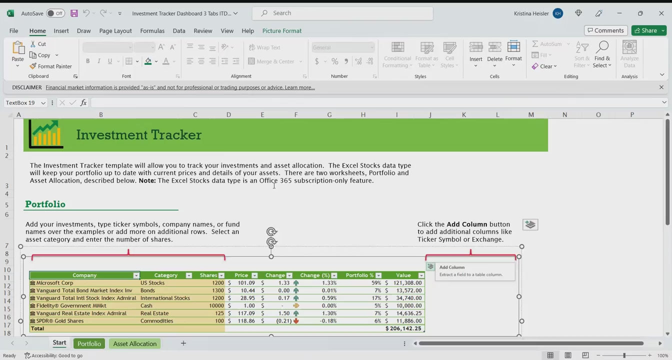Click the Redo arrow icon

pos(103,13)
